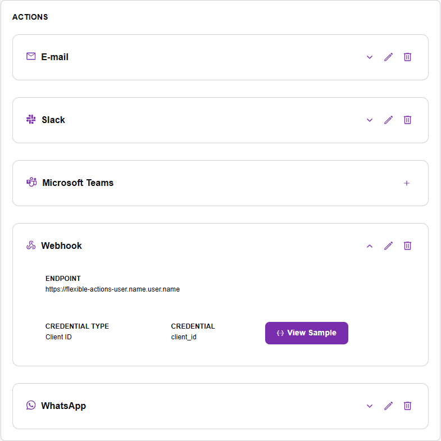
Task: Click the WhatsApp logo icon
Action: (x=31, y=405)
